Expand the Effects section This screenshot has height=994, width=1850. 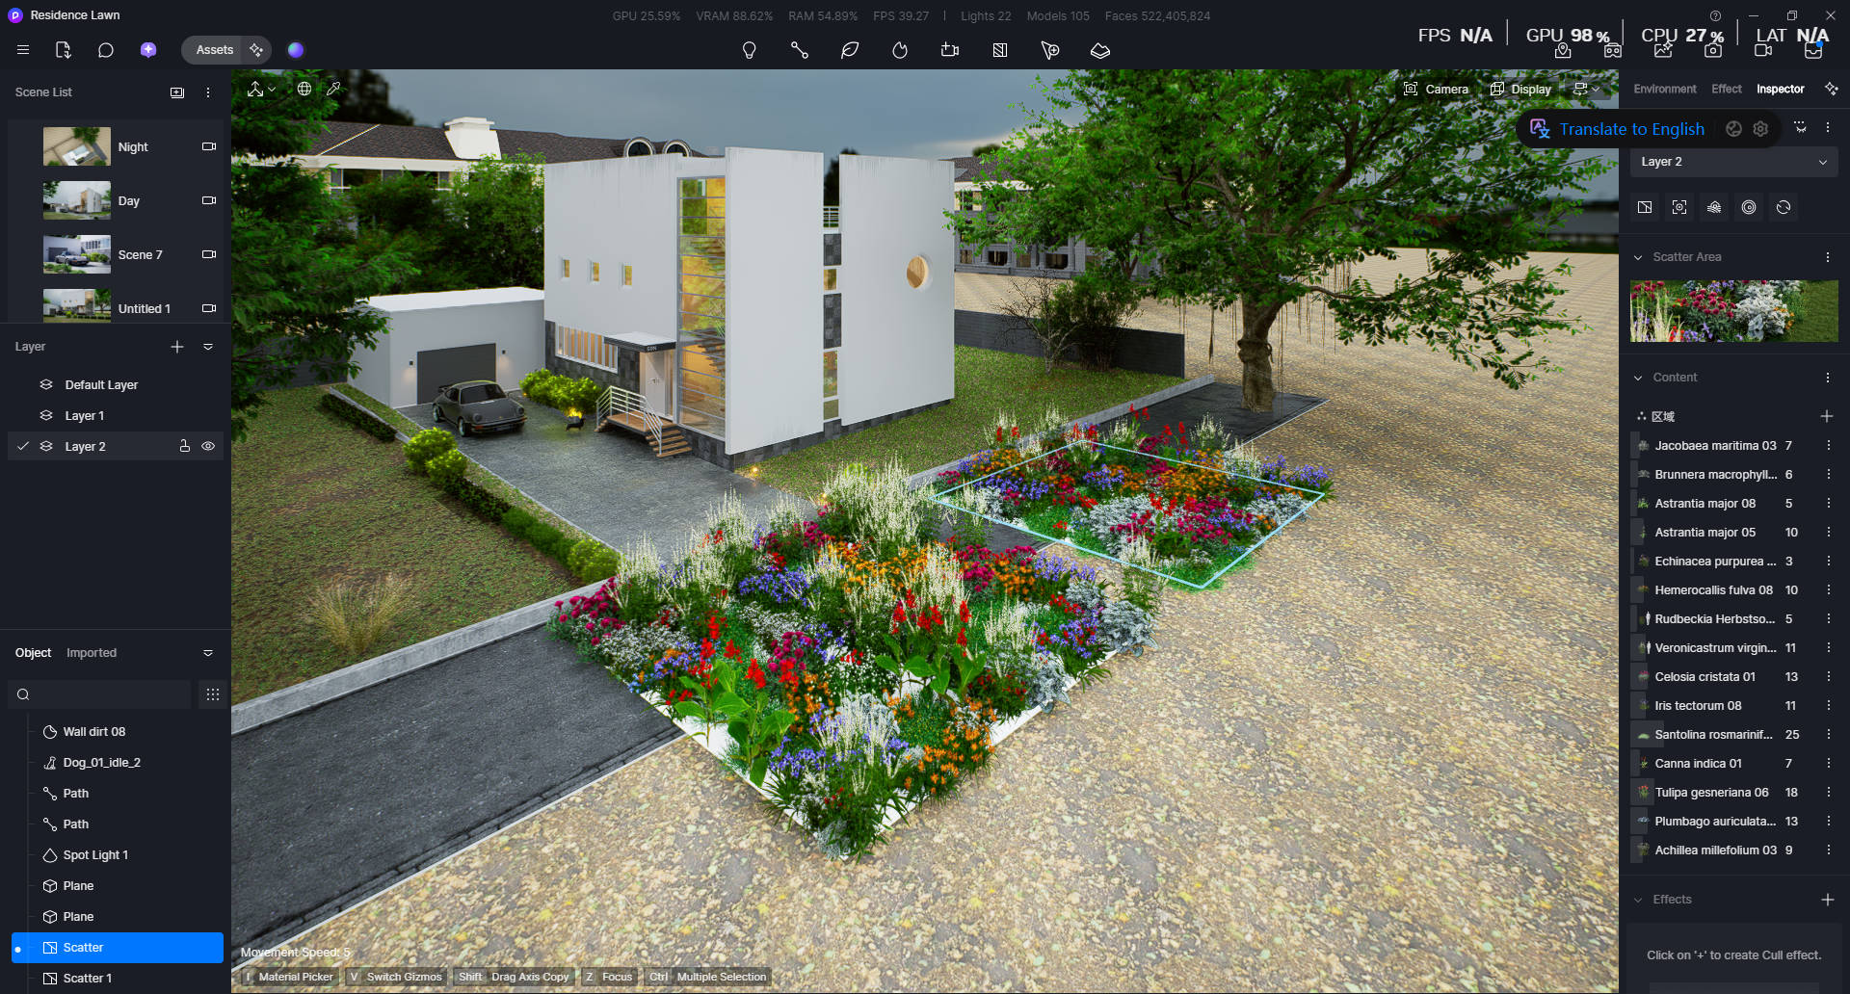[x=1638, y=900]
